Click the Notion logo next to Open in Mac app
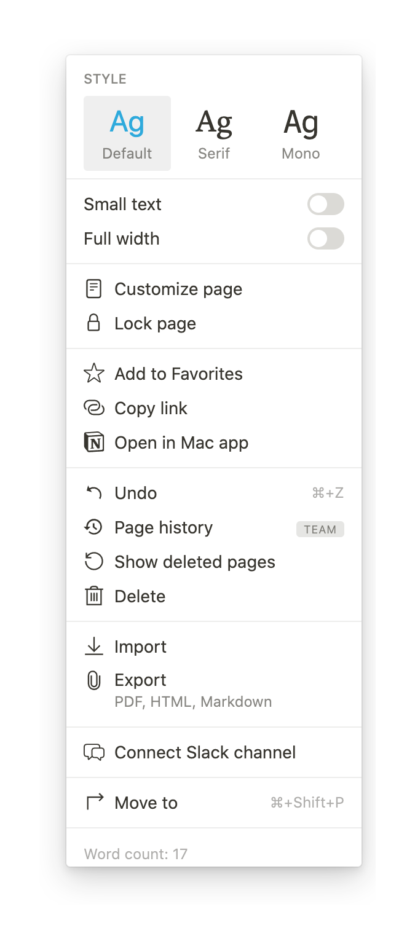The width and height of the screenshot is (415, 944). (93, 442)
